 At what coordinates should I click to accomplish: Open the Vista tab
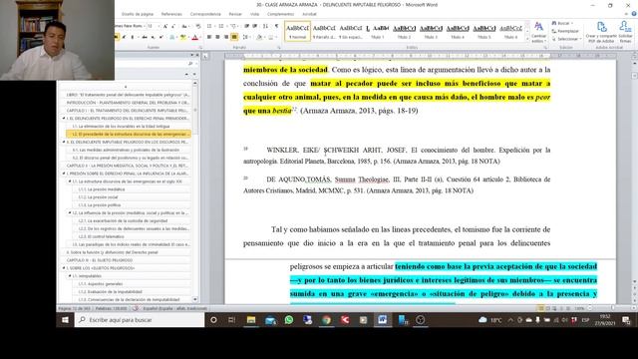255,14
